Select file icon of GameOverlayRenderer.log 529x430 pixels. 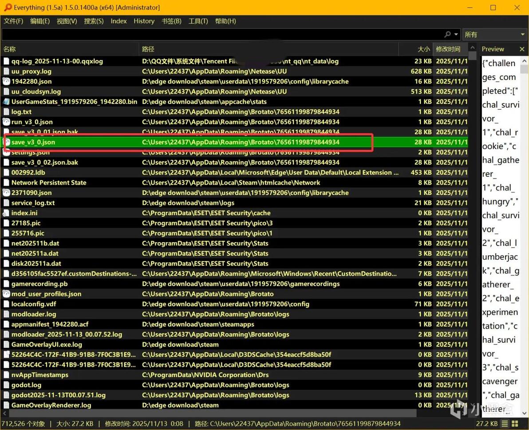coord(6,405)
